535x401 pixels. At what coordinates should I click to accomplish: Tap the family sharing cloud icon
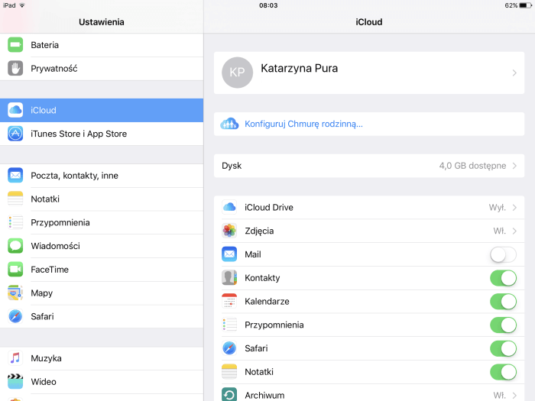click(x=229, y=124)
